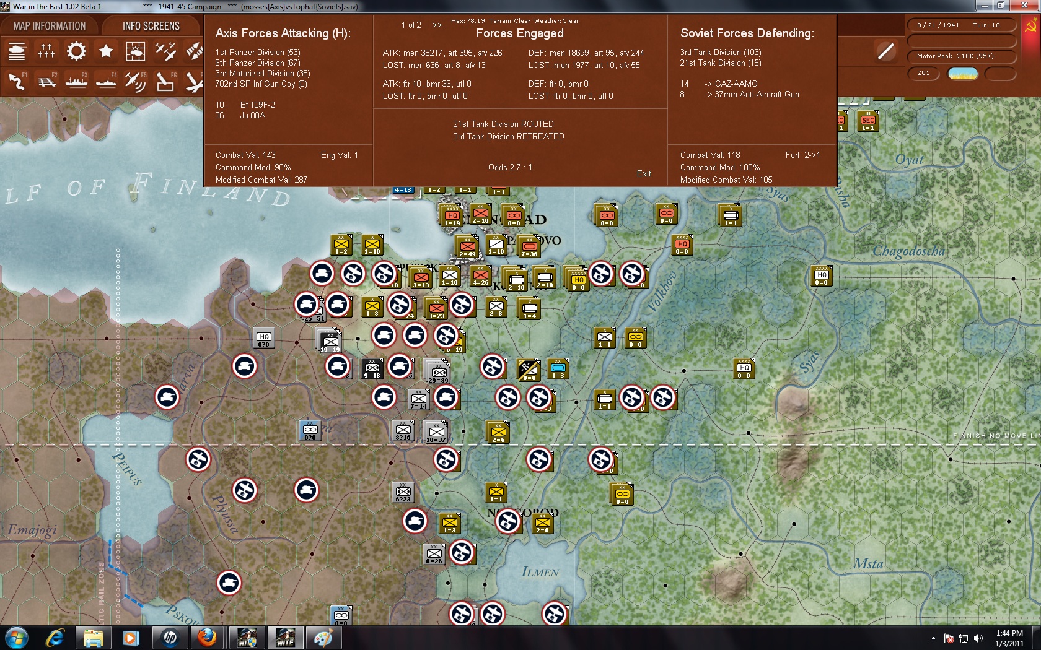Select naval transport mode (F3 ship icon)
This screenshot has height=650, width=1041.
[76, 81]
